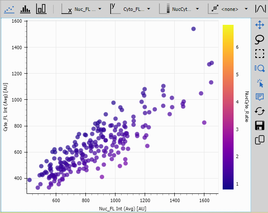Click the x-axis tick label 1600

pos(204,200)
